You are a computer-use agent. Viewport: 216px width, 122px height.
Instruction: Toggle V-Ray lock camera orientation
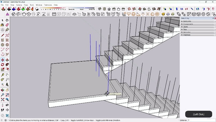coord(69,14)
